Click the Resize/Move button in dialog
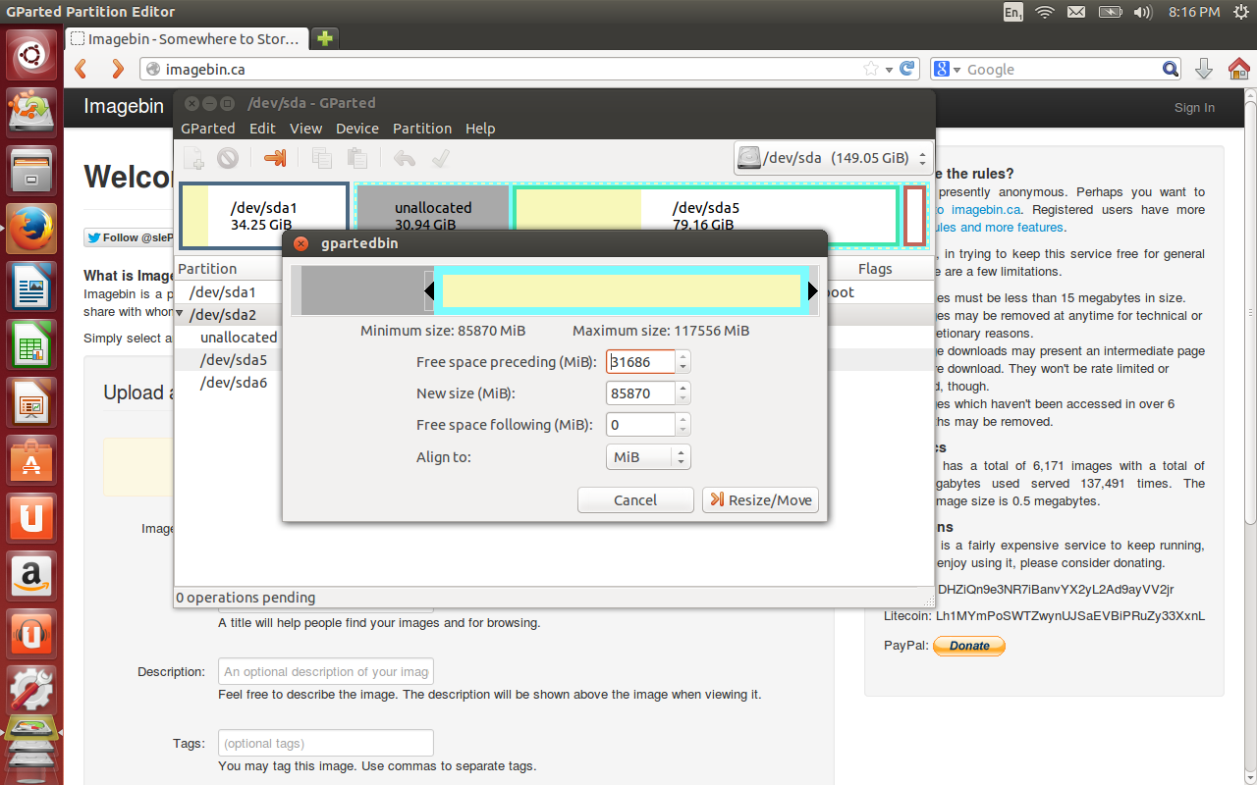1257x785 pixels. coord(760,500)
